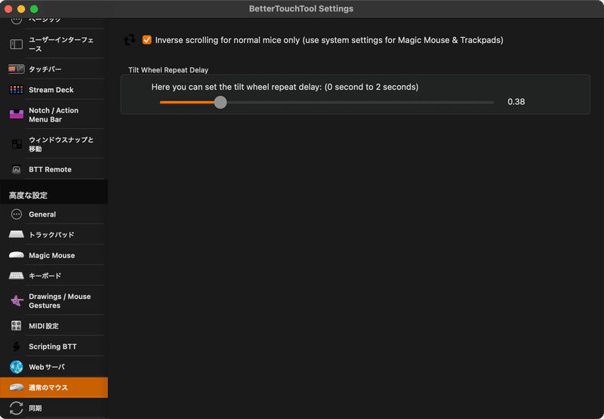Image resolution: width=604 pixels, height=419 pixels.
Task: Click the keyboard icon in sidebar
Action: click(16, 276)
